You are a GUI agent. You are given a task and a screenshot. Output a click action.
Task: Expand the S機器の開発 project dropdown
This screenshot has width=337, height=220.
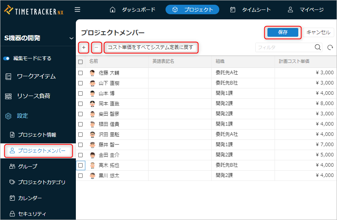pyautogui.click(x=72, y=38)
